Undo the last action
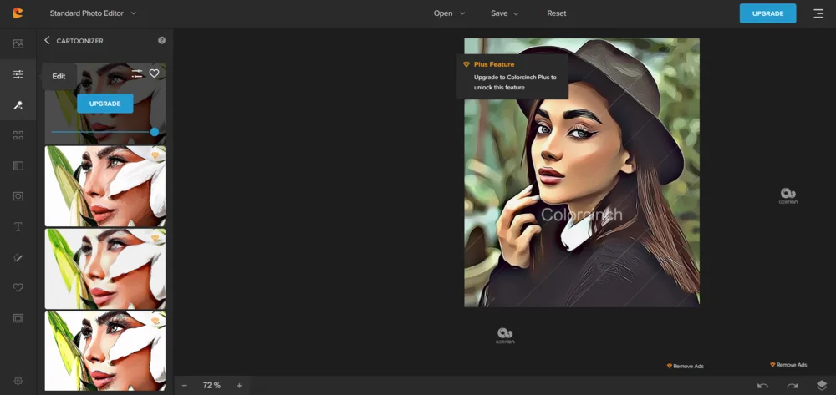Image resolution: width=836 pixels, height=395 pixels. 763,386
